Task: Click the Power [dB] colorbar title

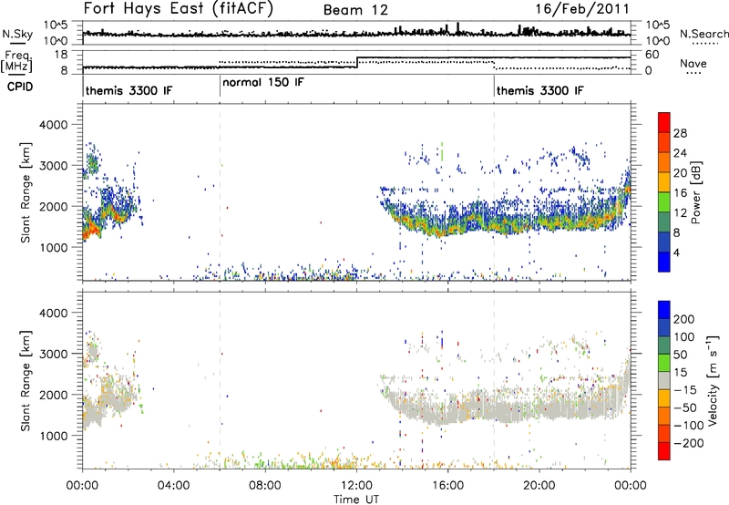Action: click(x=695, y=192)
